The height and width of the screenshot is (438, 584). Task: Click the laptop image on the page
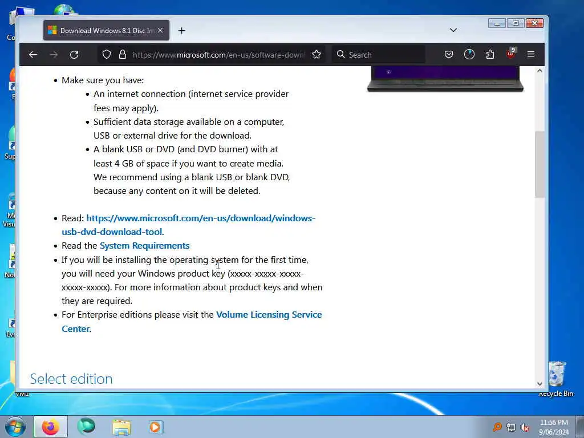click(445, 79)
